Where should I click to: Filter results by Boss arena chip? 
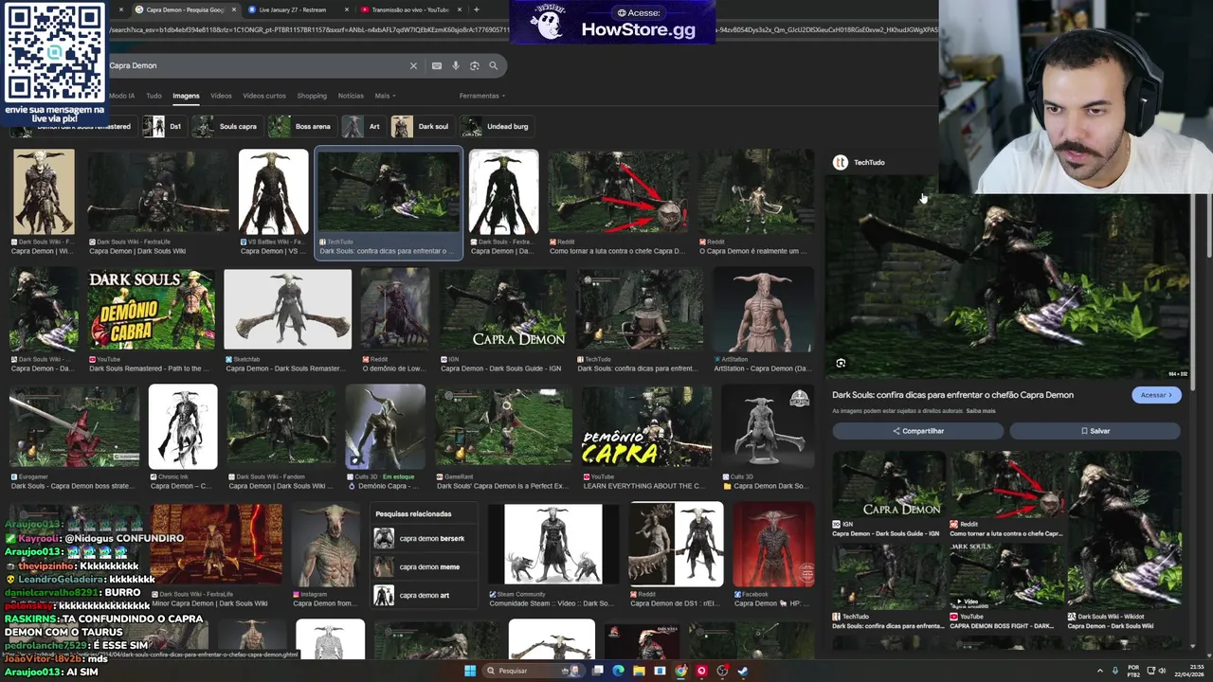pyautogui.click(x=300, y=126)
